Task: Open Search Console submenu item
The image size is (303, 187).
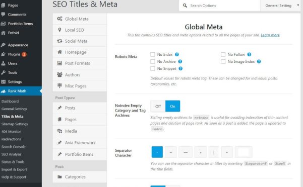Action: [x=13, y=147]
